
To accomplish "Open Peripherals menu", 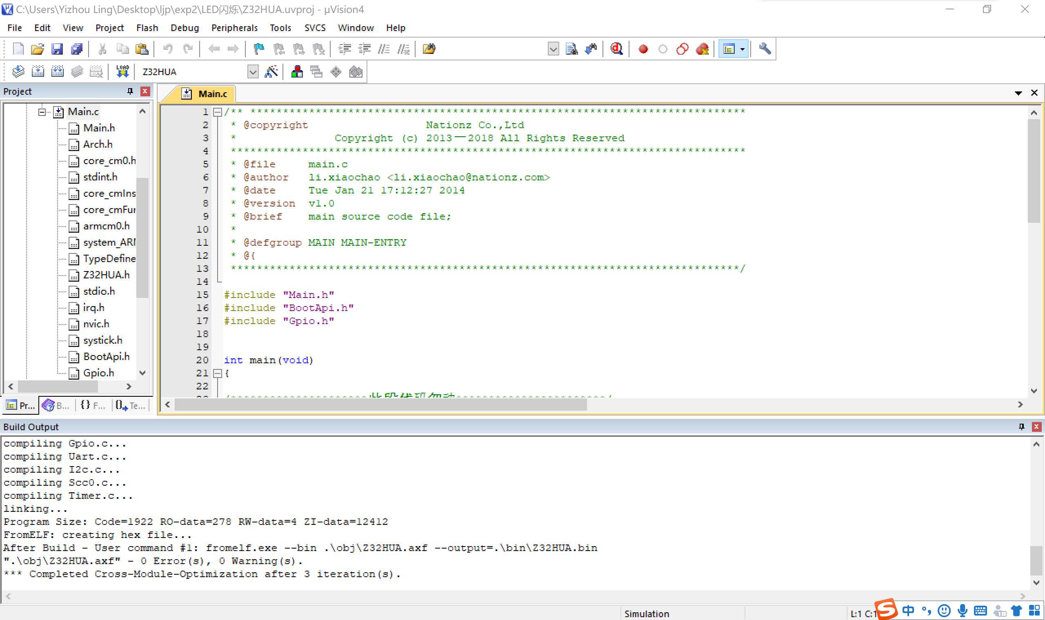I will 234,28.
